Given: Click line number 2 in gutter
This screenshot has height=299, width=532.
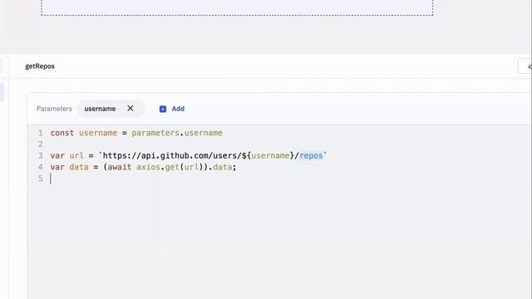Looking at the screenshot, I should [41, 144].
